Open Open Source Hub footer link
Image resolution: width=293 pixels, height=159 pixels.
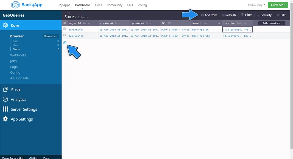point(13,158)
